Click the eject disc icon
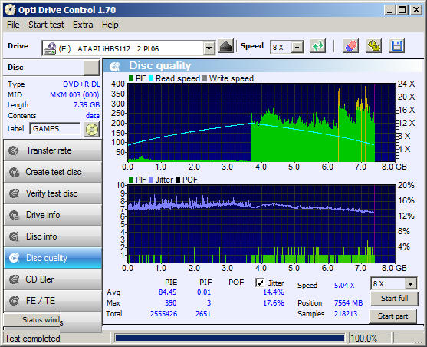 [226, 46]
